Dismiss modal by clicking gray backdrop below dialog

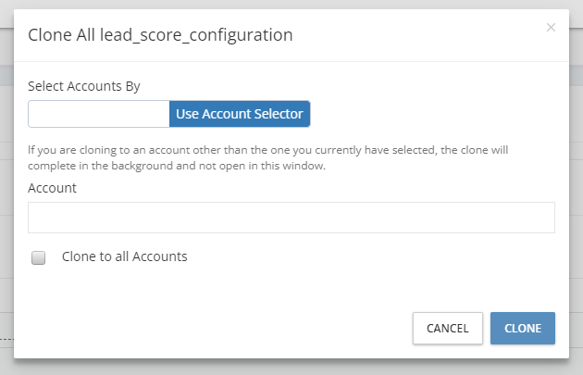pyautogui.click(x=291, y=369)
